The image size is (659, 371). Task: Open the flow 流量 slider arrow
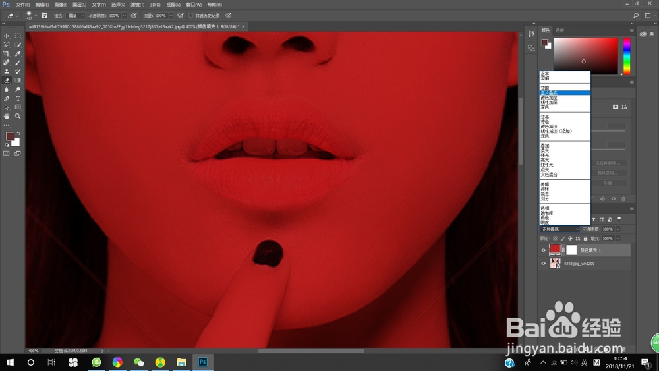coord(171,16)
